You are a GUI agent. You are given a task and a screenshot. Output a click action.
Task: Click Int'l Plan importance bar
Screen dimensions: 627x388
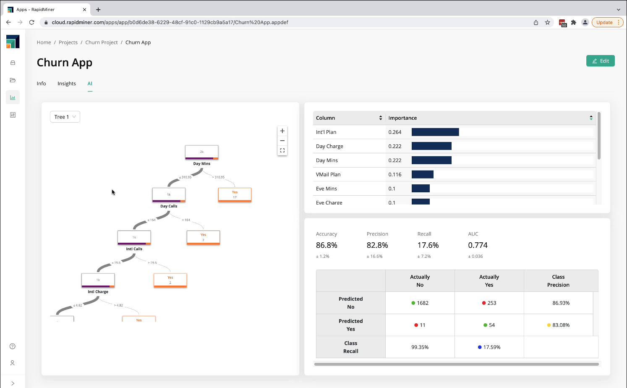pyautogui.click(x=435, y=132)
